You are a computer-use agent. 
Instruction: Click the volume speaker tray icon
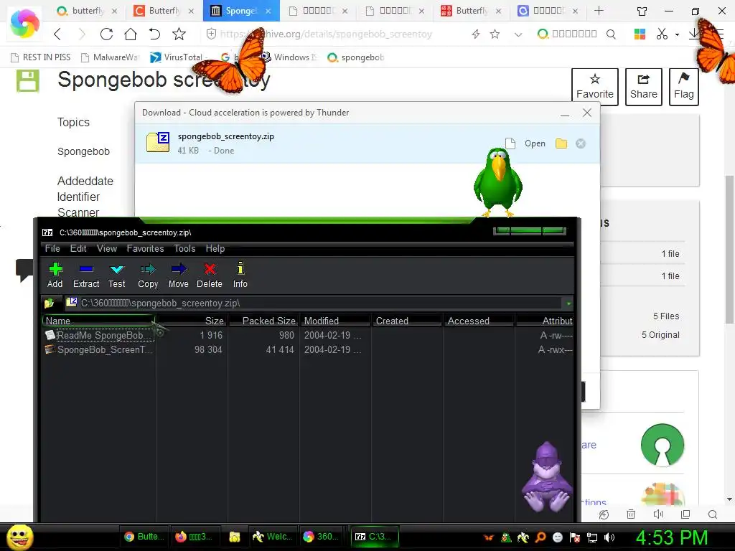[x=609, y=537]
